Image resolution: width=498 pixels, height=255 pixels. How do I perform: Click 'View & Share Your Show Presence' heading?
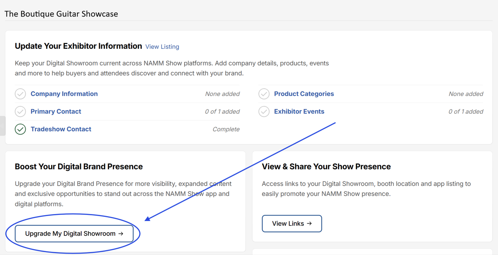pos(326,166)
